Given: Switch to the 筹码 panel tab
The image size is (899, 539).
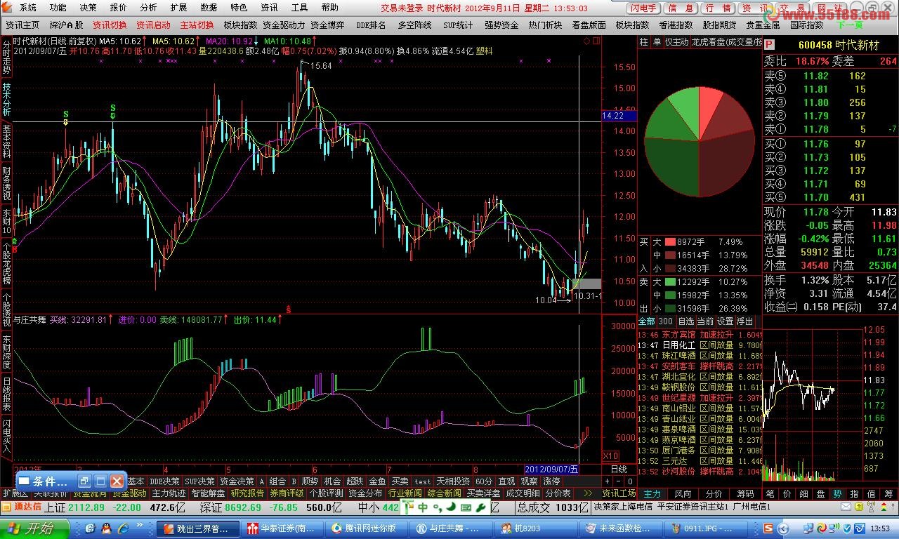Looking at the screenshot, I should click(x=744, y=493).
